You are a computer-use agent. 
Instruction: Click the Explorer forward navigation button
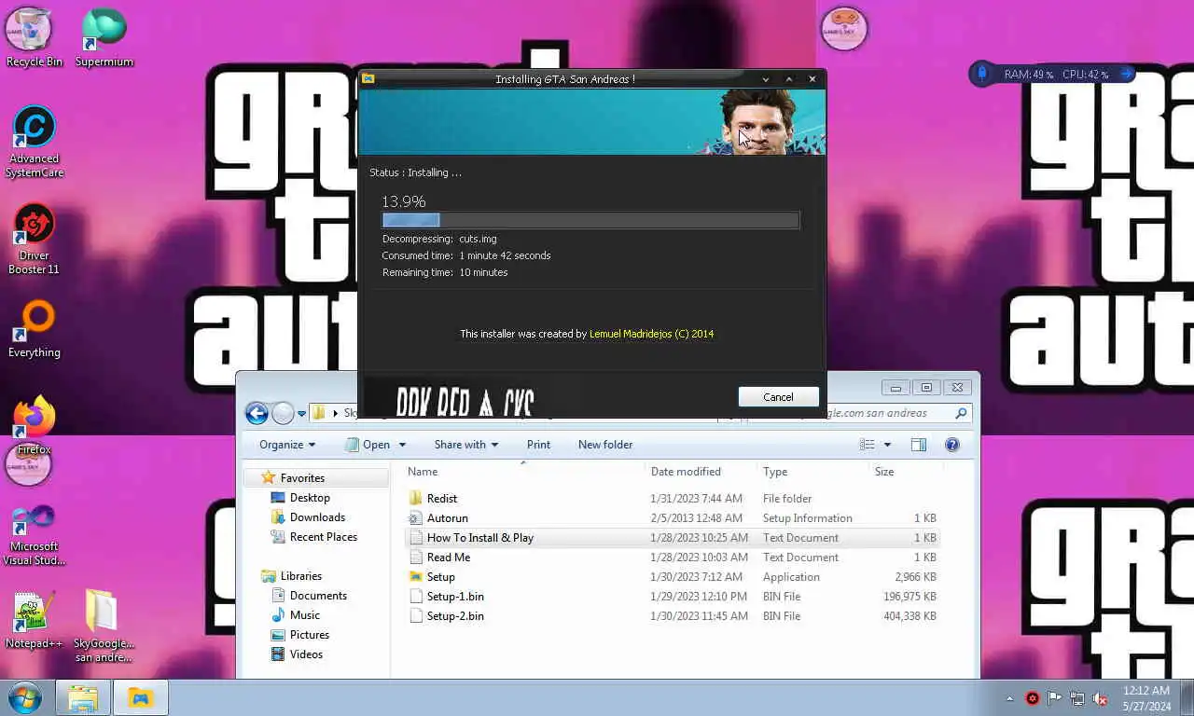tap(283, 412)
